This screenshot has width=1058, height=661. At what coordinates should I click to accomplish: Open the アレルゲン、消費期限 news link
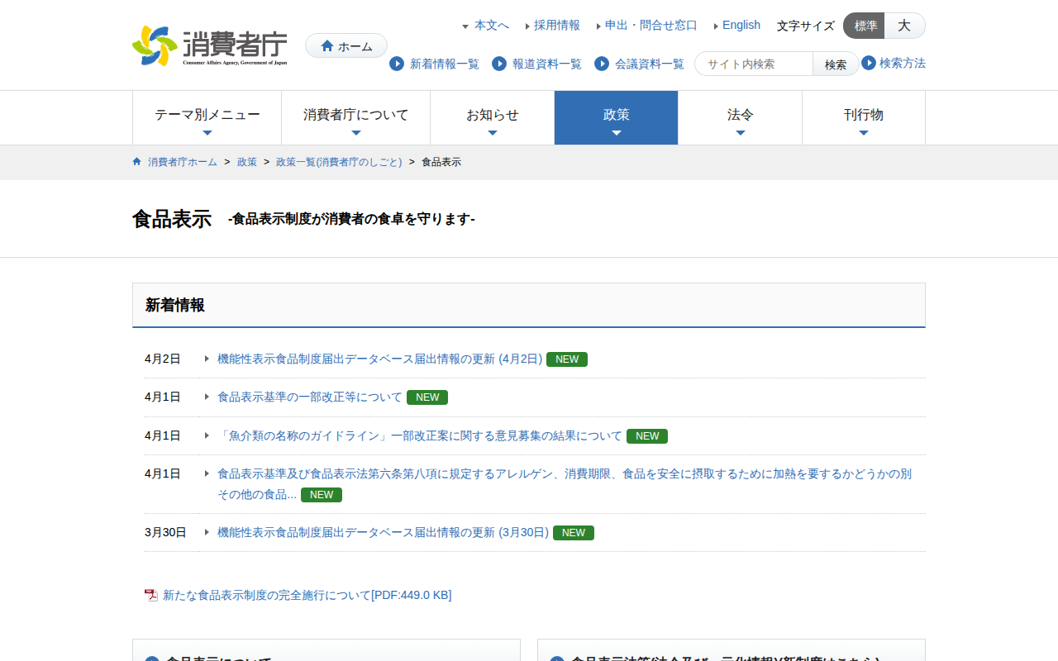pyautogui.click(x=565, y=484)
